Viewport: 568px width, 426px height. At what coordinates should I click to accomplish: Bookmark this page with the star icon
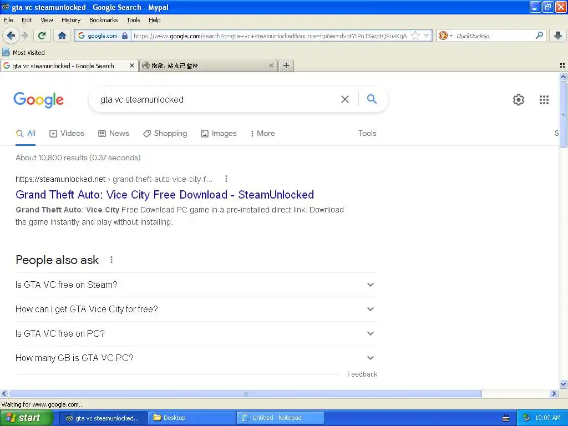coord(415,35)
